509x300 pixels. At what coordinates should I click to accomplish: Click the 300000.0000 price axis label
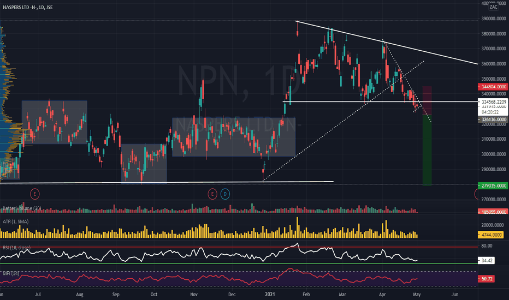click(x=494, y=154)
